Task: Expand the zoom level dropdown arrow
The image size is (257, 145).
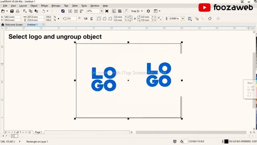Action: [102, 11]
